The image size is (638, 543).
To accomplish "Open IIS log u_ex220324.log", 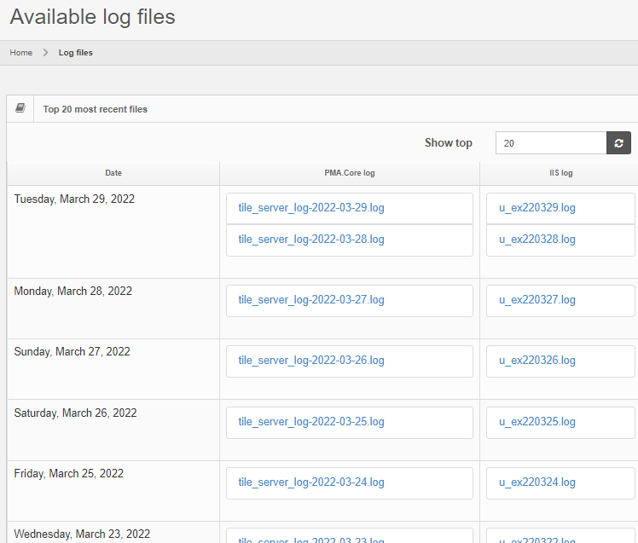I will tap(537, 482).
